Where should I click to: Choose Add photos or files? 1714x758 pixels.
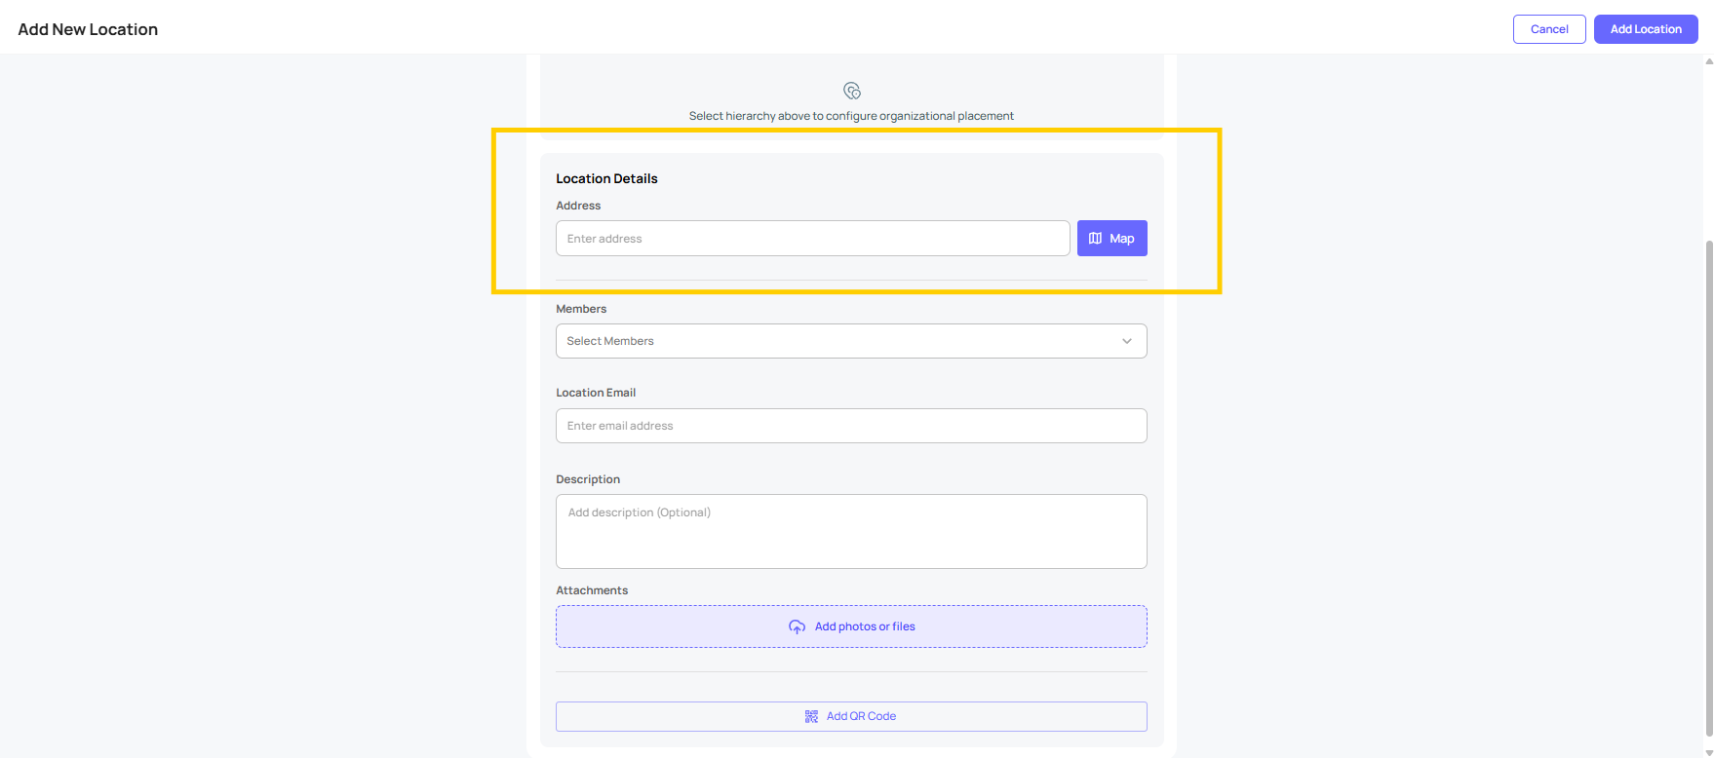click(x=864, y=626)
